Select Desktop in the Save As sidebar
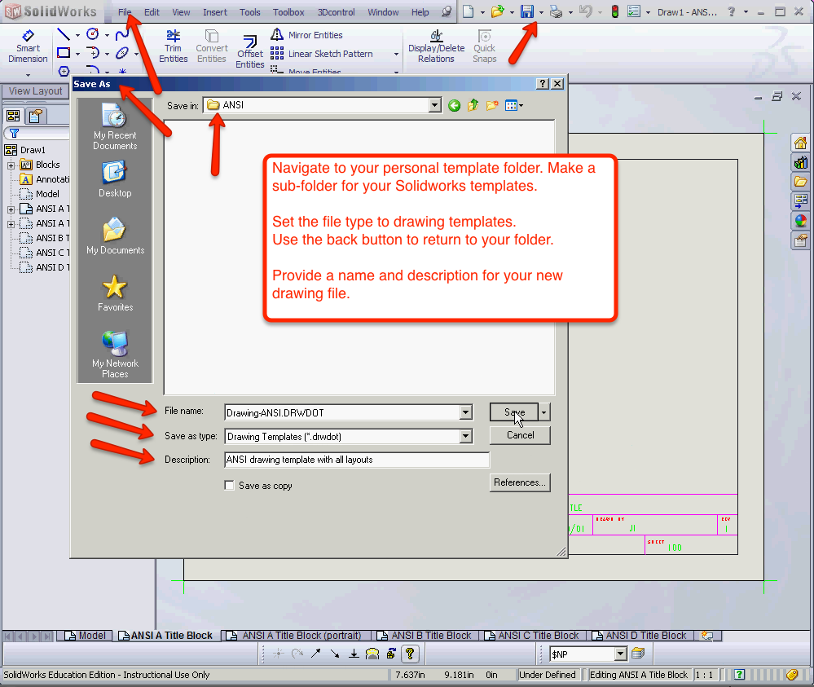Image resolution: width=814 pixels, height=687 pixels. pos(114,178)
